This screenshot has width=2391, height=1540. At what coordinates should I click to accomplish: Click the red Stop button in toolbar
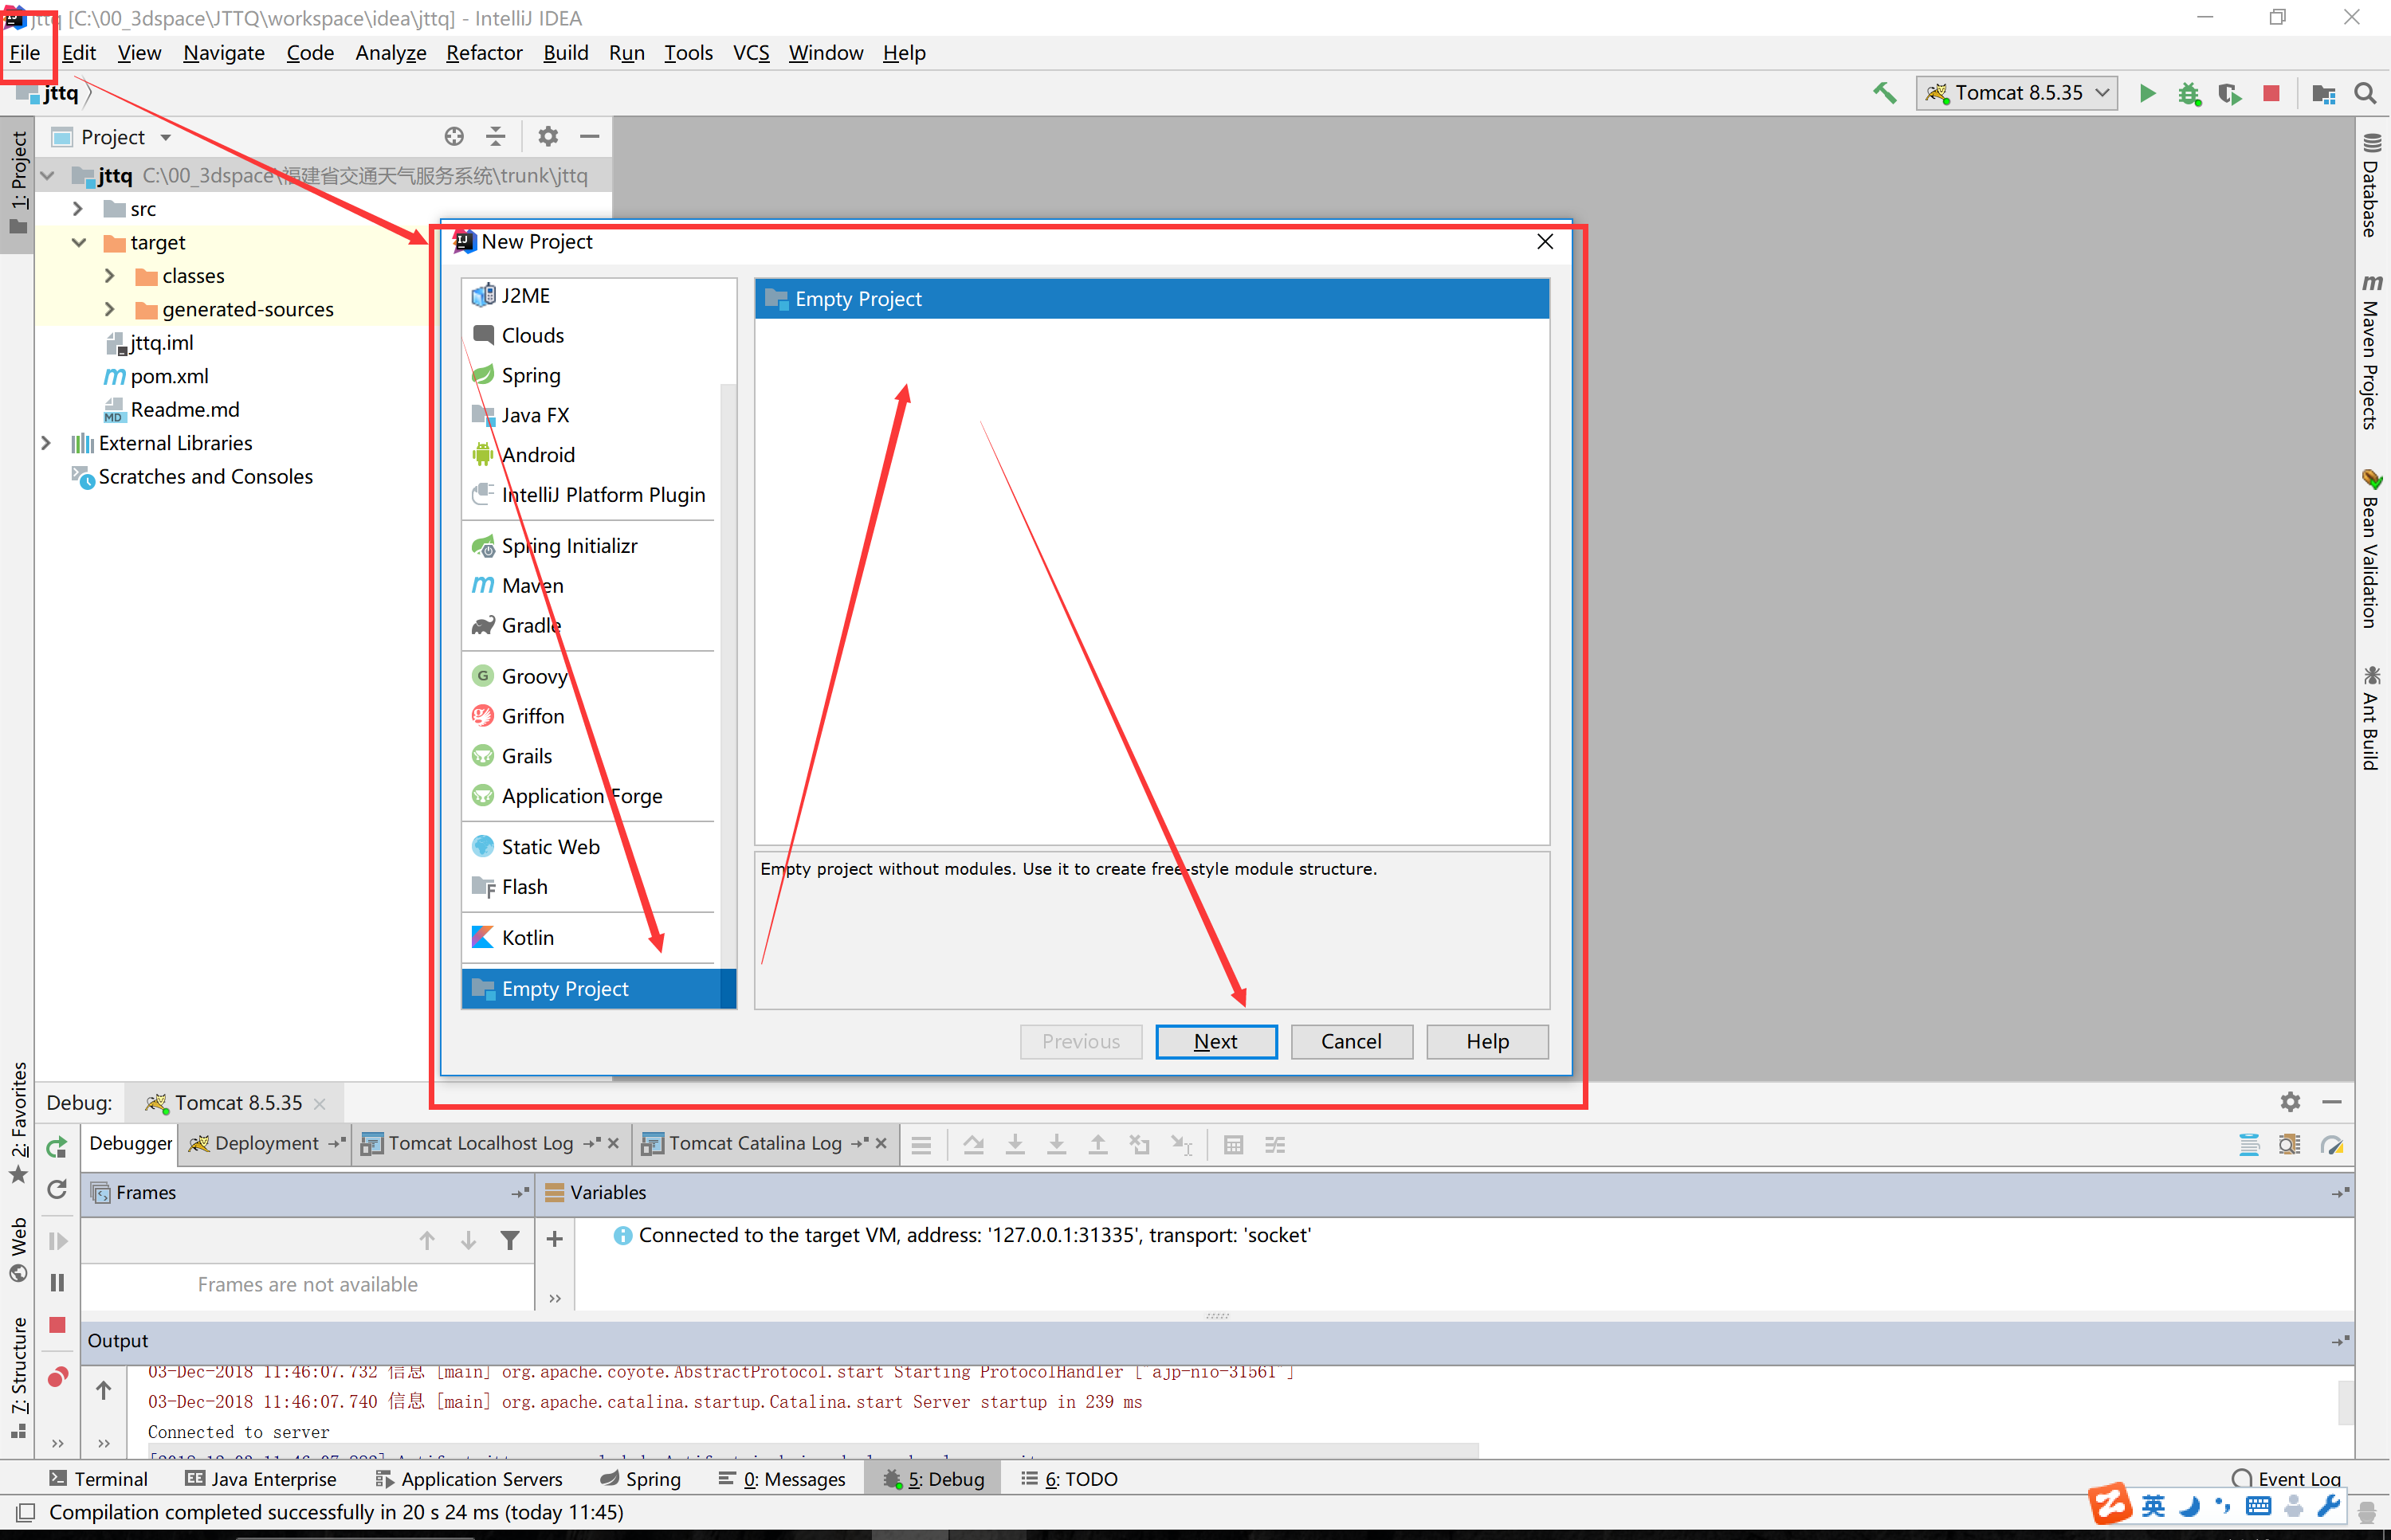pyautogui.click(x=2271, y=93)
